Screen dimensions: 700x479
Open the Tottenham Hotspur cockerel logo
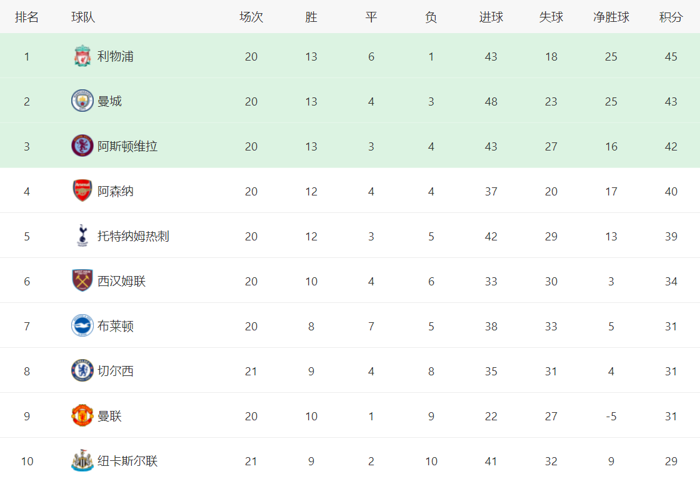pos(82,236)
